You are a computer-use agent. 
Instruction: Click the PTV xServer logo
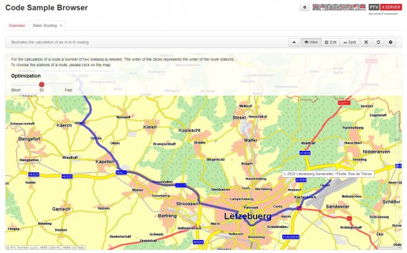385,9
